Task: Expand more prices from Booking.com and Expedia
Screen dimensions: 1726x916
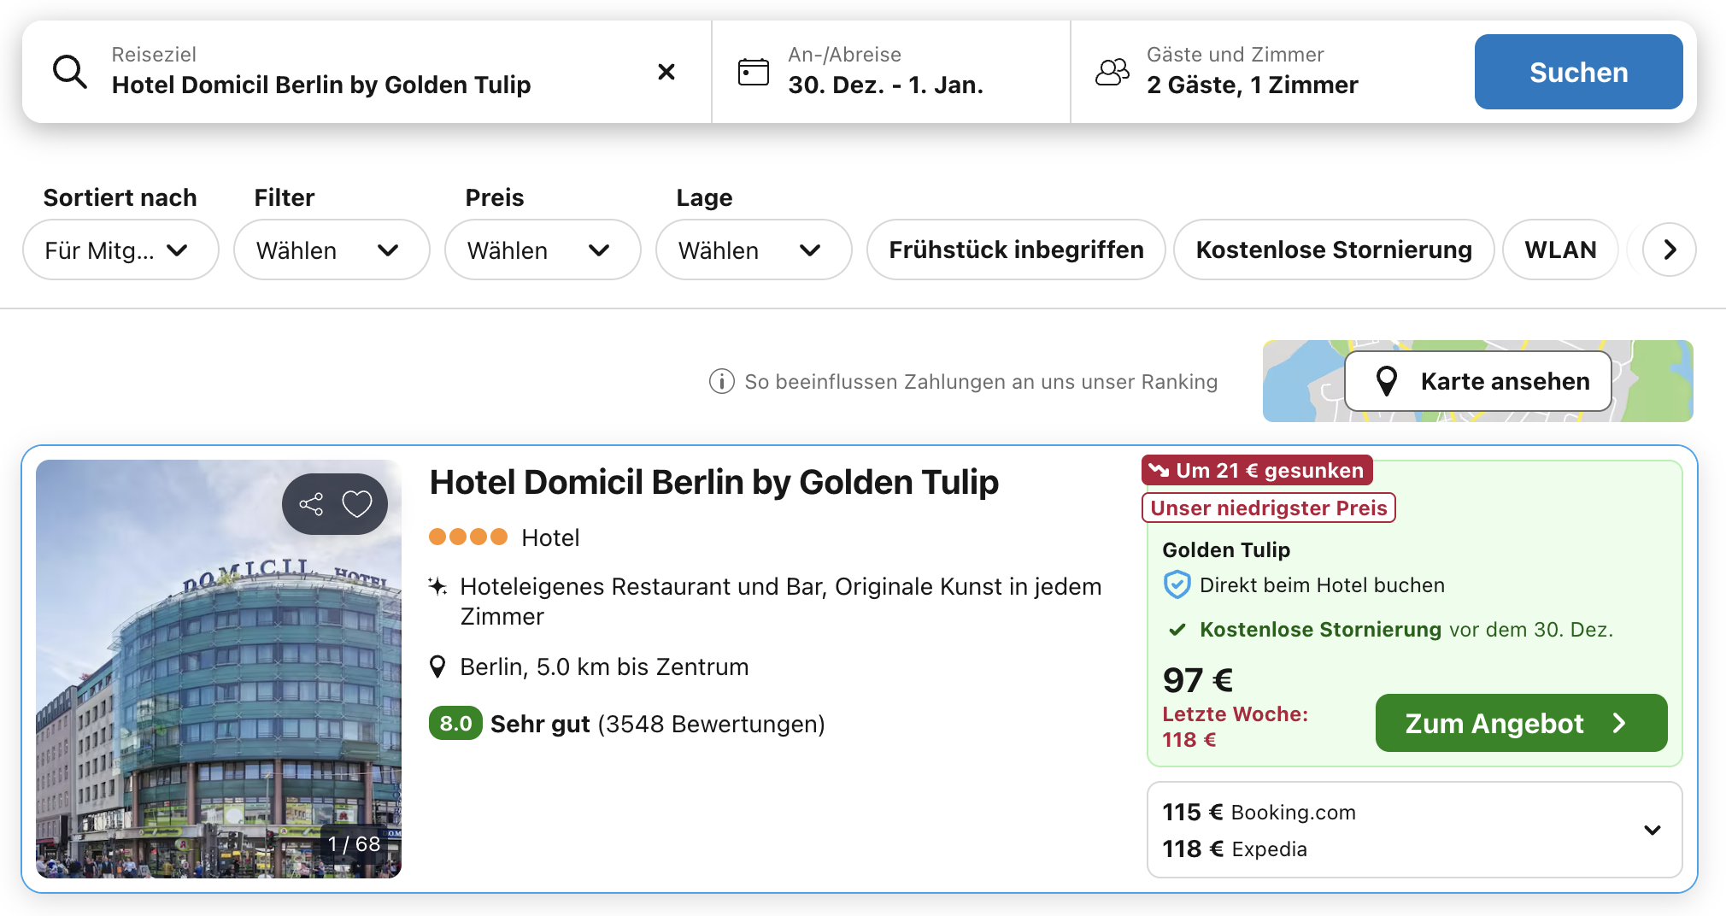Action: pos(1653,830)
